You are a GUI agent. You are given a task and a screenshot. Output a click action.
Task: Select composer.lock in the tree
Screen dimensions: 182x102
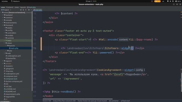tap(11, 79)
